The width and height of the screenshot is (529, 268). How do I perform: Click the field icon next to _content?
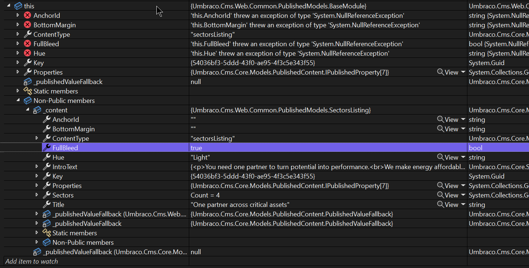pyautogui.click(x=38, y=110)
